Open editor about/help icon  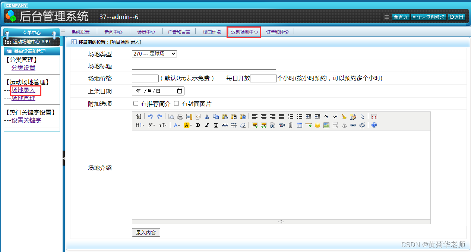[374, 125]
